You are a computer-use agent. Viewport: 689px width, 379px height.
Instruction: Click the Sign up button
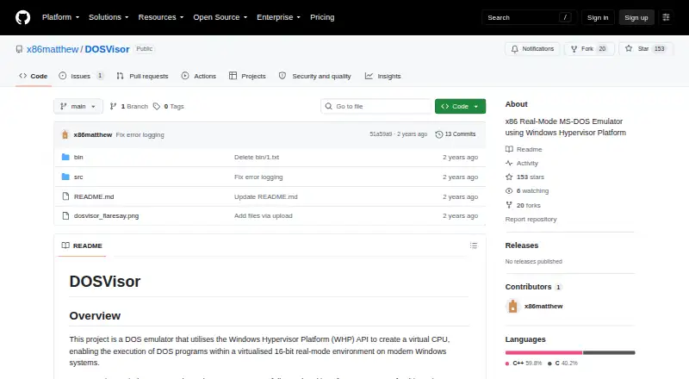636,17
